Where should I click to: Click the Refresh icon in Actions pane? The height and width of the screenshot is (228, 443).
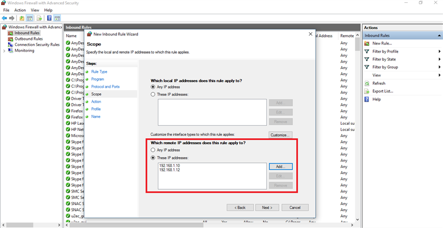click(x=367, y=83)
